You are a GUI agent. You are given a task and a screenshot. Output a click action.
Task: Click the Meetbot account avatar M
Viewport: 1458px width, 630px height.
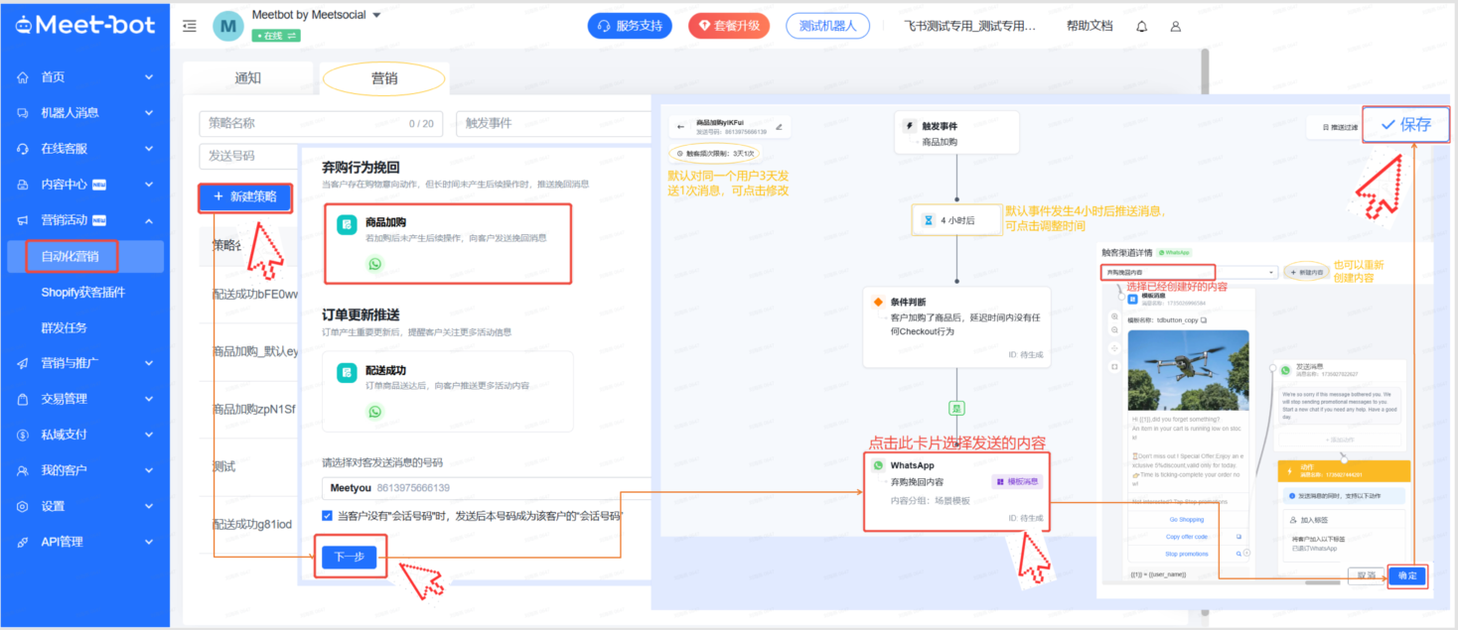coord(228,26)
